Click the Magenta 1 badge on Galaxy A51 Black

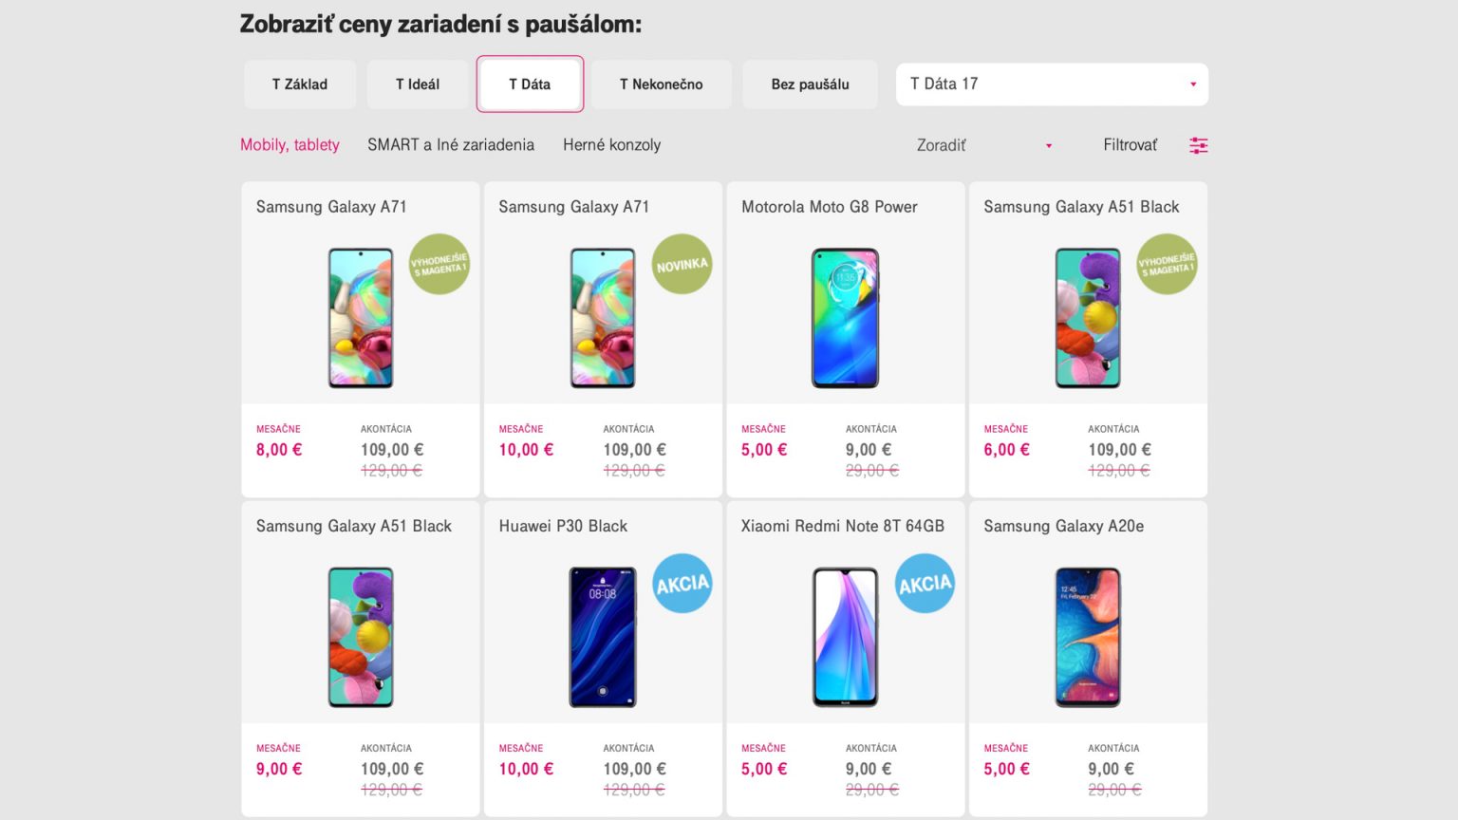(1167, 264)
